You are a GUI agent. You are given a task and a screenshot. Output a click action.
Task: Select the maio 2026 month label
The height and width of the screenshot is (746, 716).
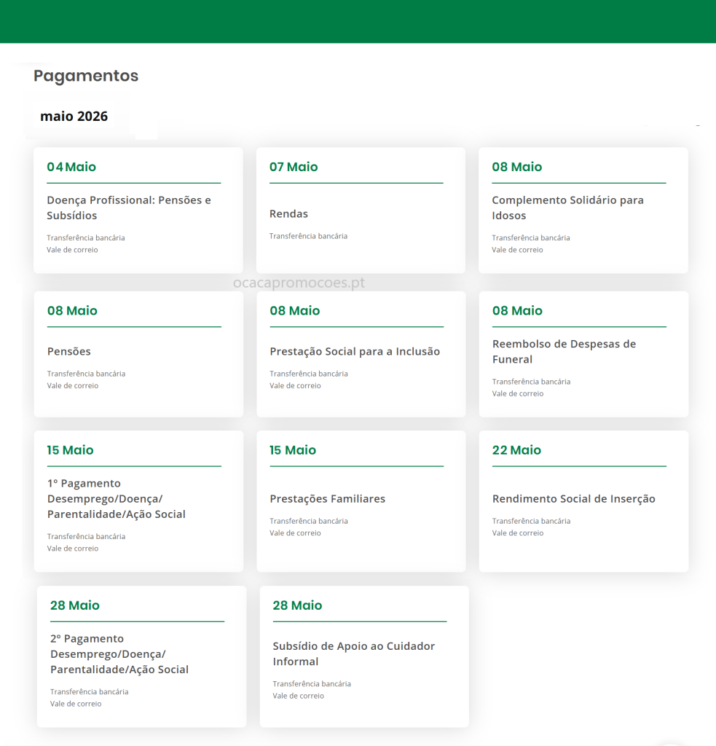pos(74,117)
